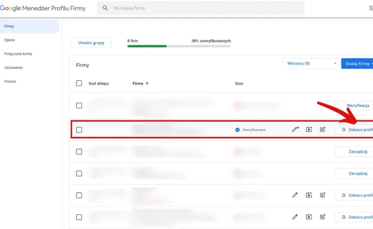The height and width of the screenshot is (229, 373).
Task: Tick the select-all checkbox beside Kod sklepu
Action: [79, 83]
